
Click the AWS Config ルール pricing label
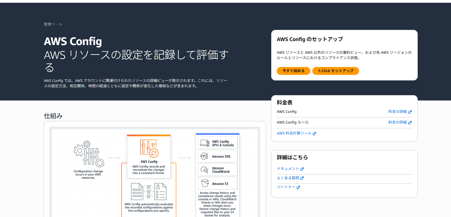(x=293, y=122)
